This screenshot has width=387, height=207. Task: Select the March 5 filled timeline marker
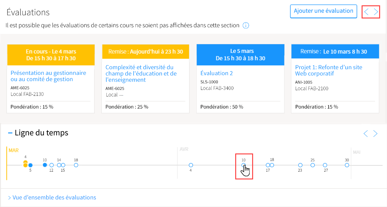30,165
